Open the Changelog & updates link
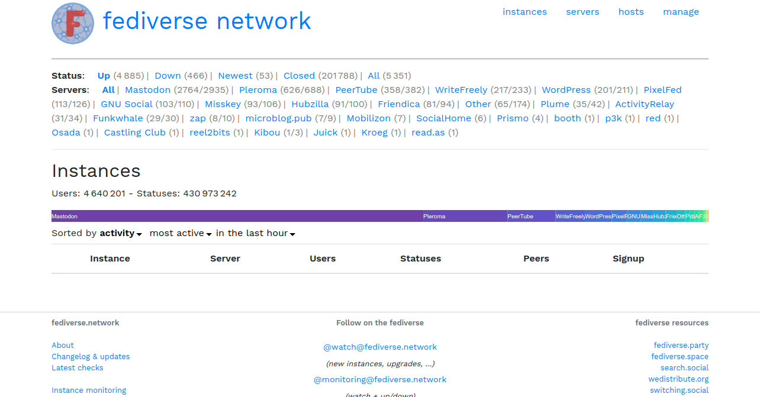 91,357
